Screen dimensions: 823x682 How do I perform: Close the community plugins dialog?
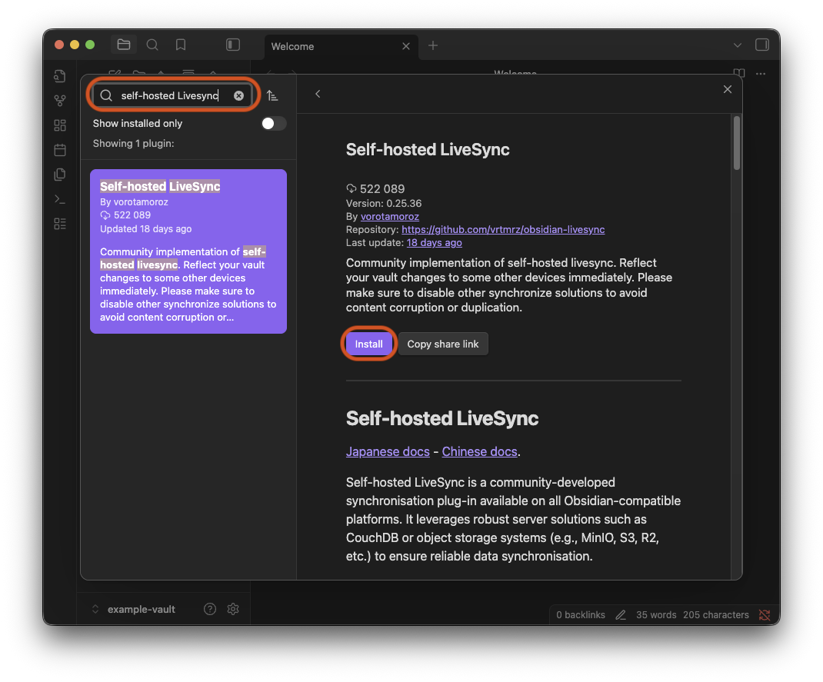728,89
